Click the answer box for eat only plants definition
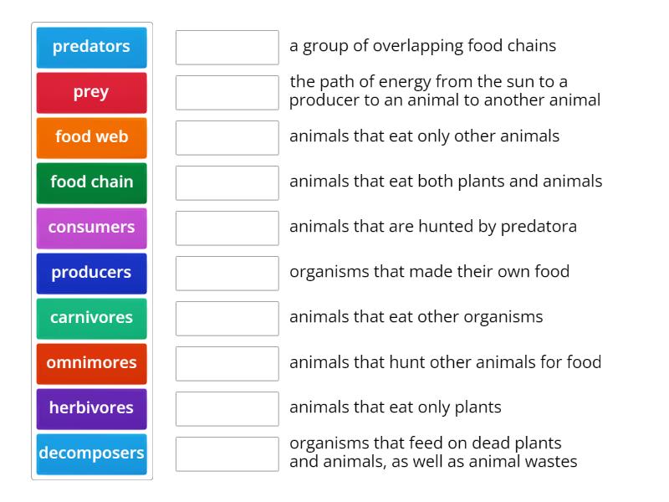The height and width of the screenshot is (502, 669). click(x=227, y=408)
